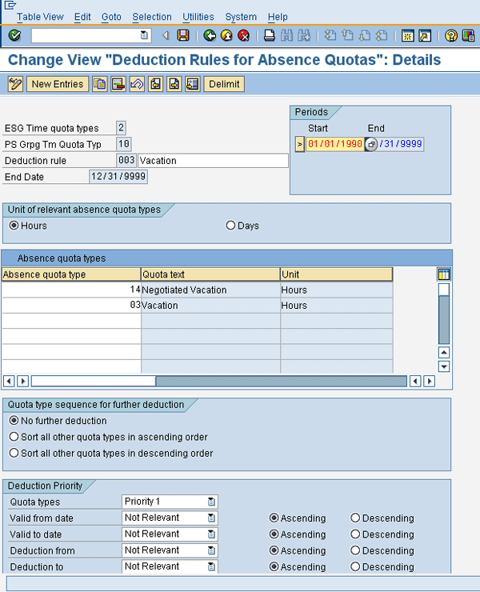Viewport: 480px width, 592px height.
Task: Click the First Page icon
Action: 330,35
